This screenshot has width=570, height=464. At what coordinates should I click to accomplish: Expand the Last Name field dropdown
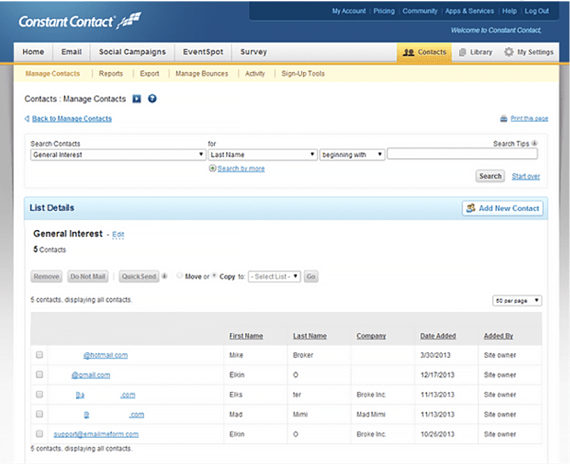pos(263,155)
